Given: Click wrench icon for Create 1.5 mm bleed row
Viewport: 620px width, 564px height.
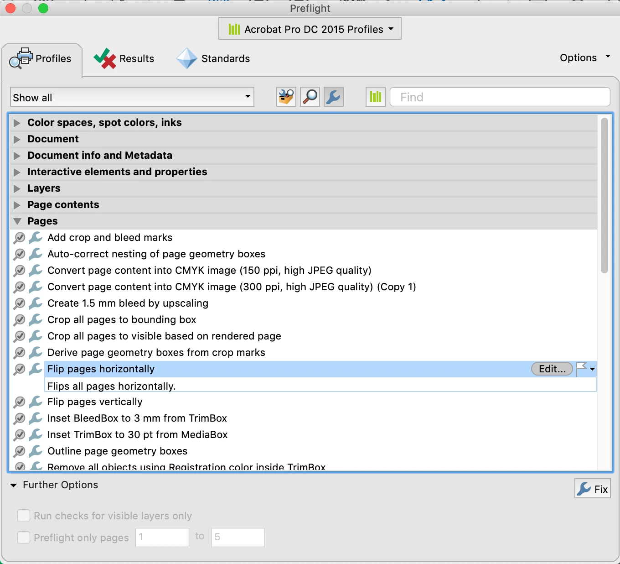Looking at the screenshot, I should click(x=36, y=303).
